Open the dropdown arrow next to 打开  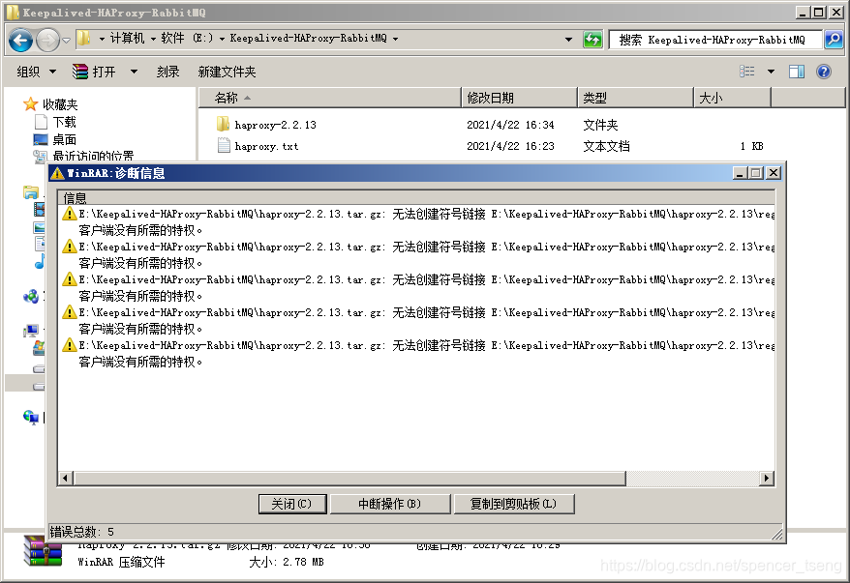point(134,72)
